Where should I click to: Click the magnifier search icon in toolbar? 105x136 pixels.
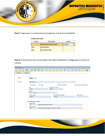pos(54,70)
